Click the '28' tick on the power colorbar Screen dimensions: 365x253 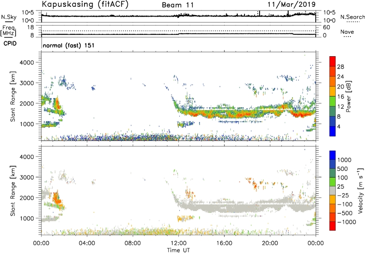(x=340, y=67)
